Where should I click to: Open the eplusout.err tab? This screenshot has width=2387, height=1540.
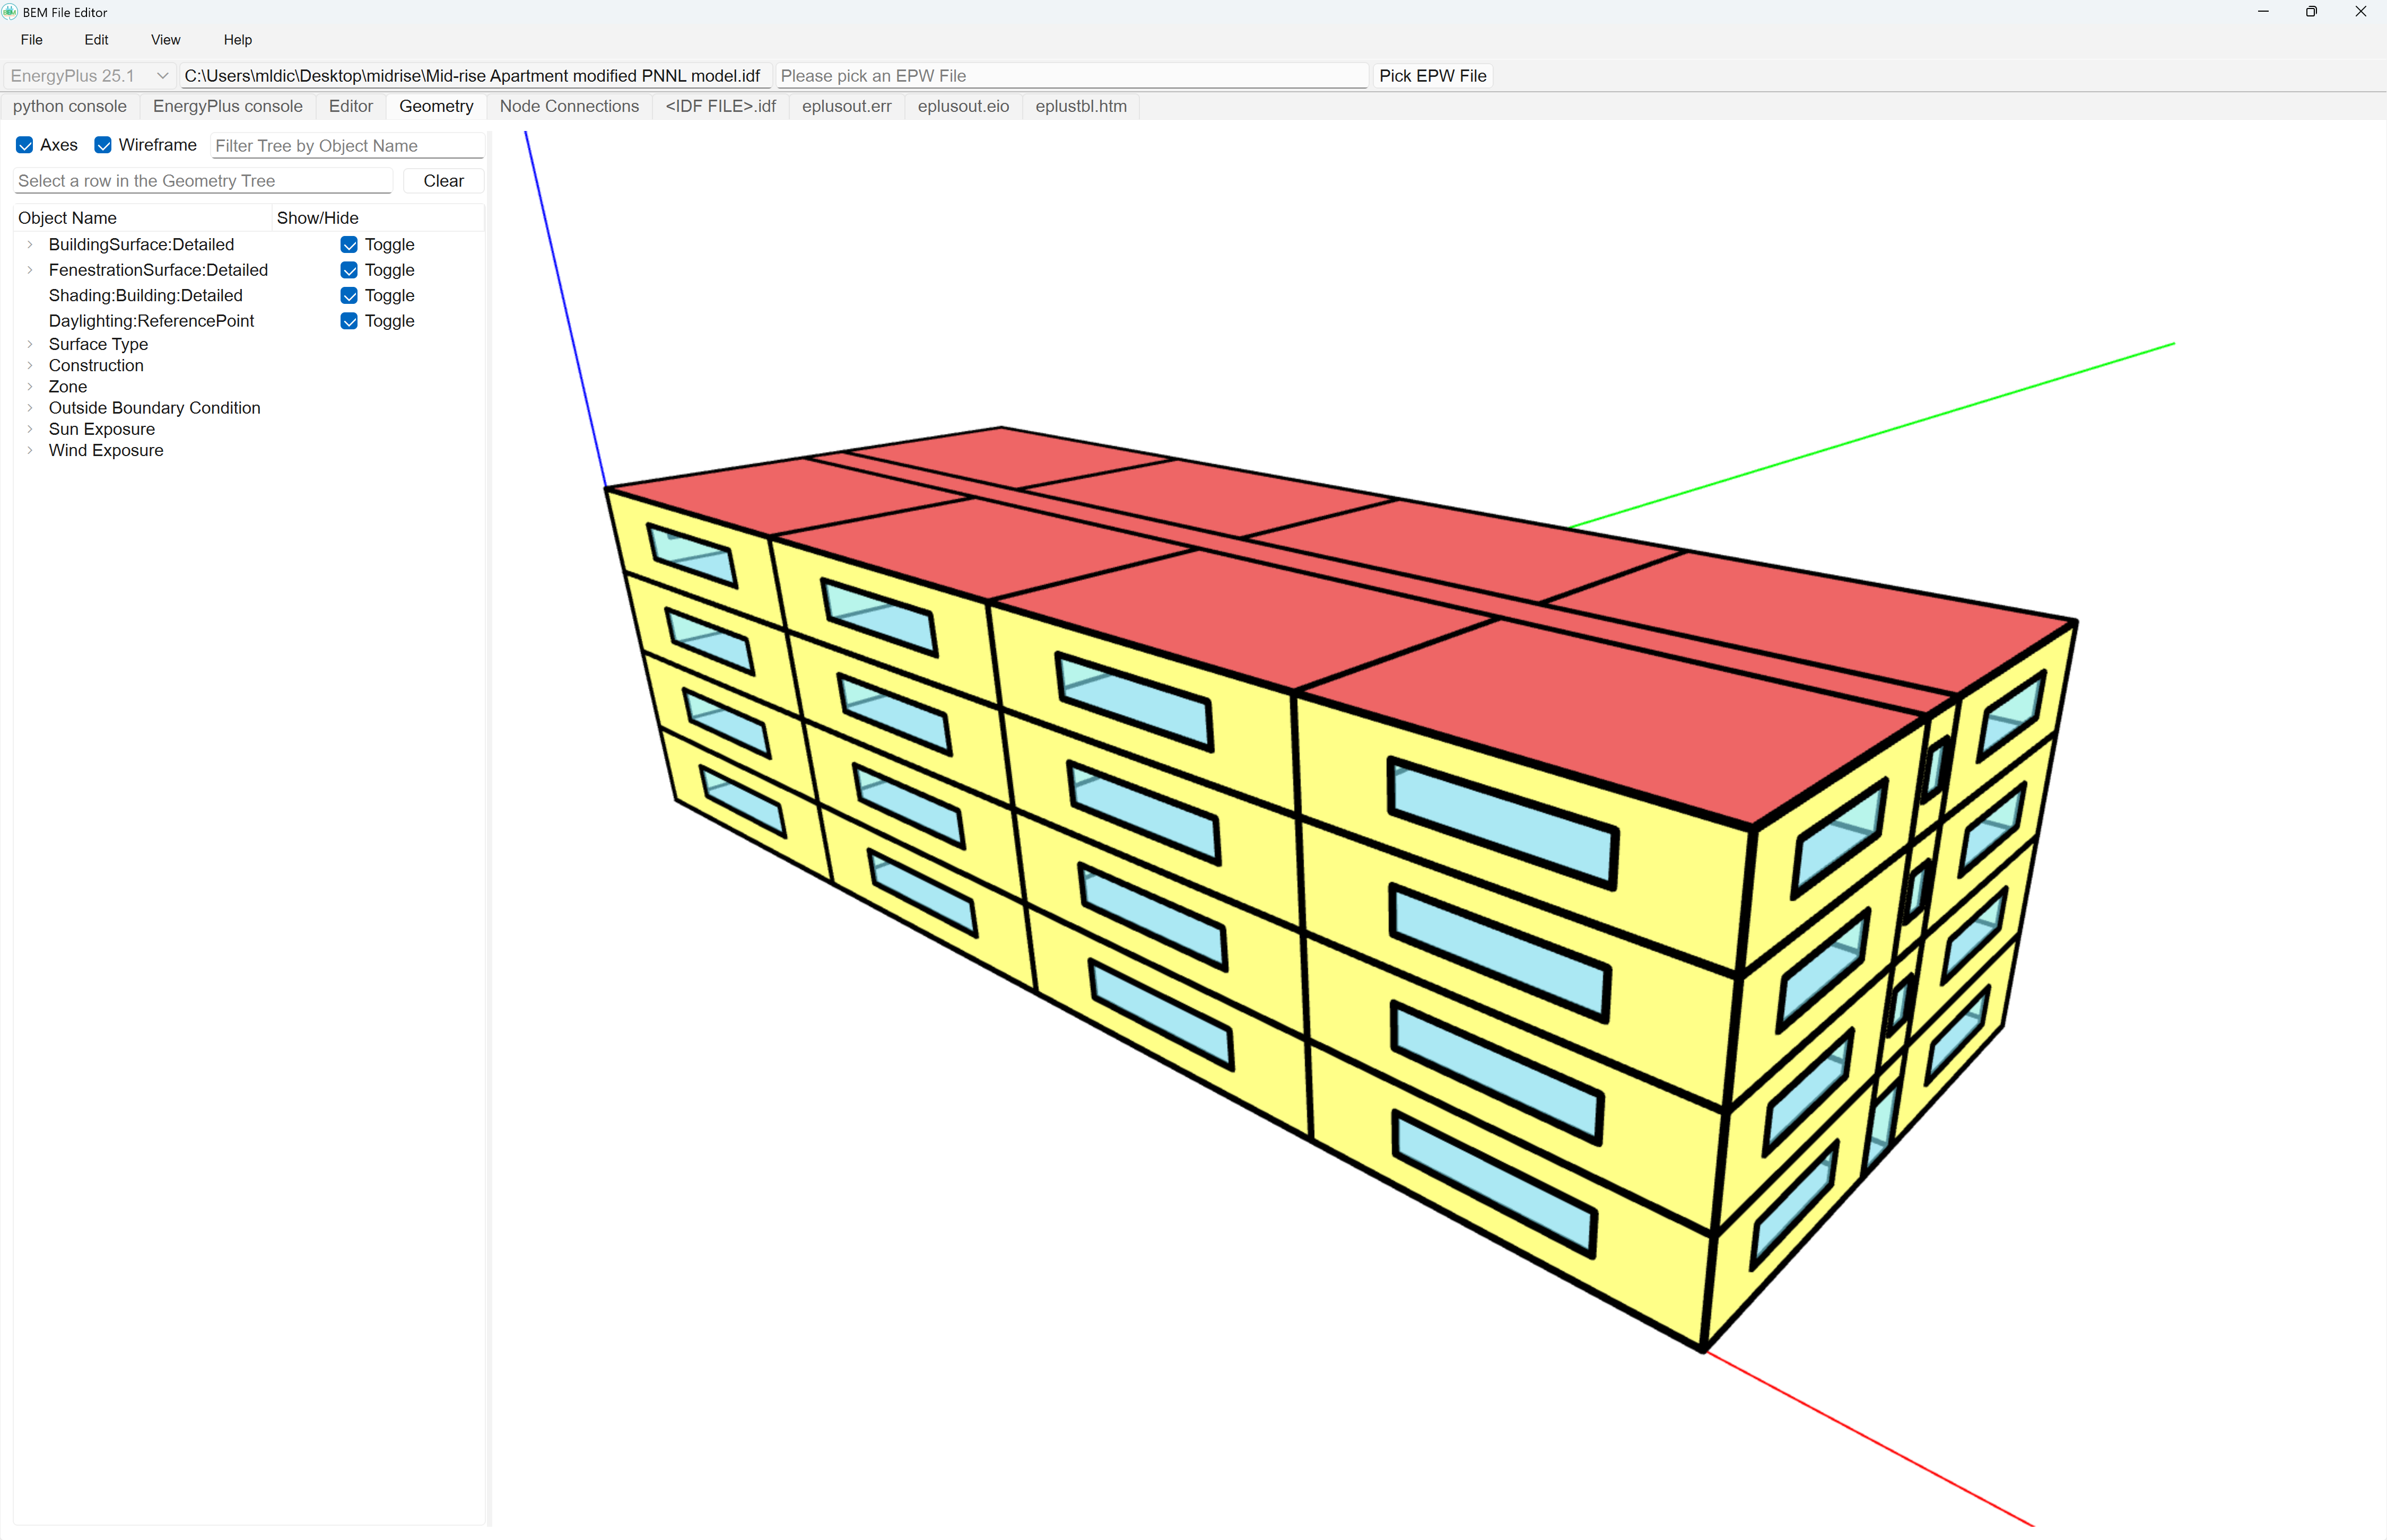pyautogui.click(x=847, y=106)
